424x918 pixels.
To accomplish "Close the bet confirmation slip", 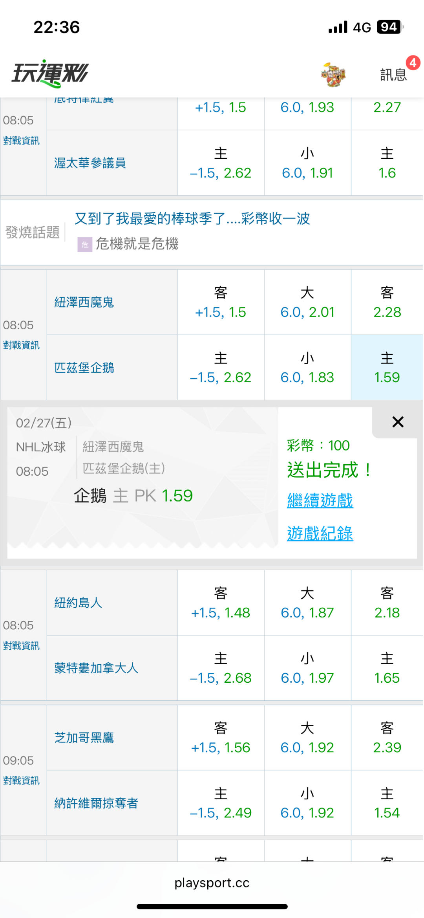I will point(398,422).
